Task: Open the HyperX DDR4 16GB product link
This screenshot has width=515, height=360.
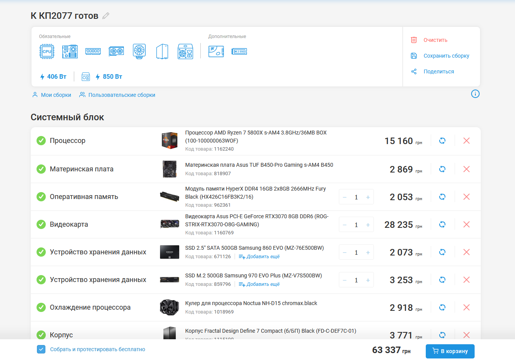Action: [255, 192]
